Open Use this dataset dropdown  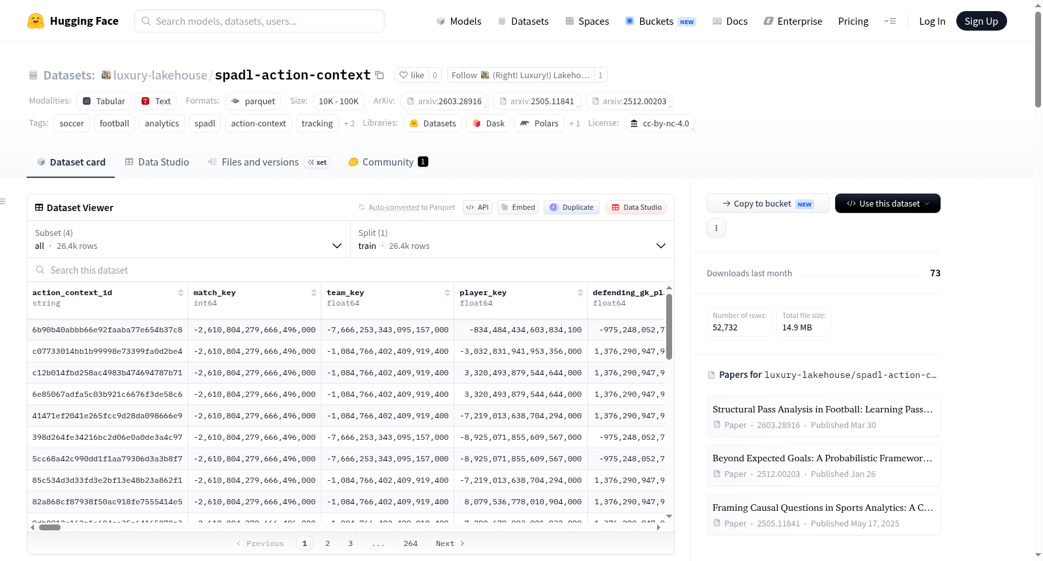[888, 203]
